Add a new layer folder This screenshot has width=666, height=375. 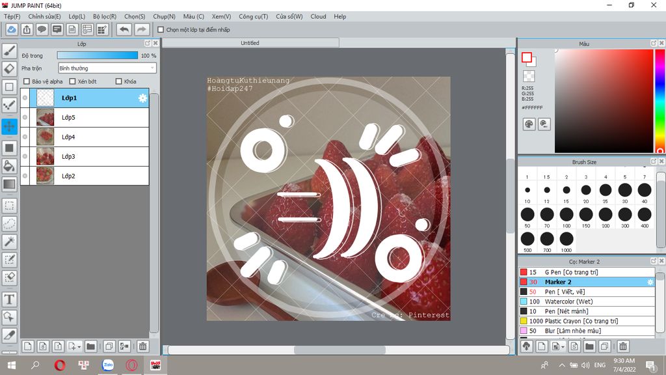(90, 346)
